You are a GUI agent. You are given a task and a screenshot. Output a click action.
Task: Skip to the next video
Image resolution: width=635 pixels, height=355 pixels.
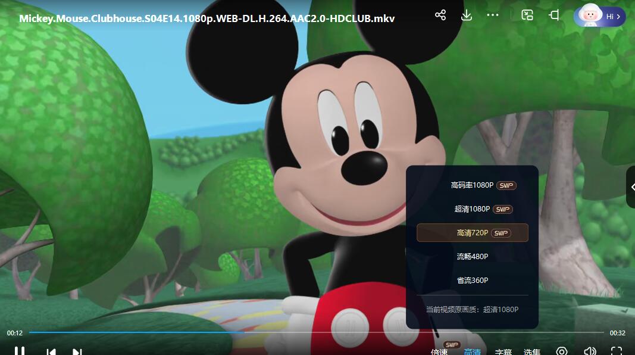77,352
